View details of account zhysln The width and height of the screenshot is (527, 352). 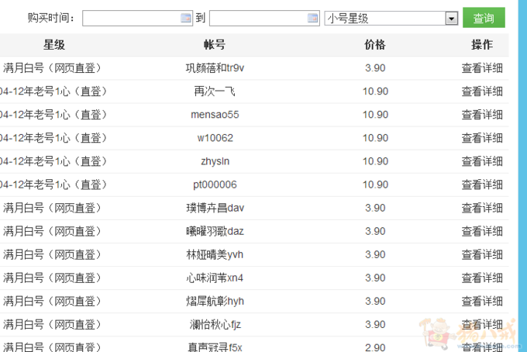(482, 161)
